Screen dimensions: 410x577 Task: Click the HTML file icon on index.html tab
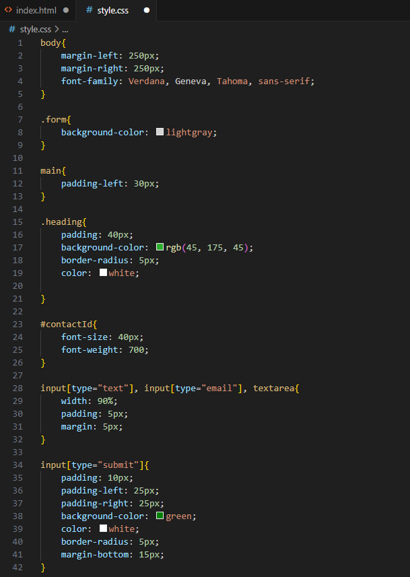[x=8, y=10]
